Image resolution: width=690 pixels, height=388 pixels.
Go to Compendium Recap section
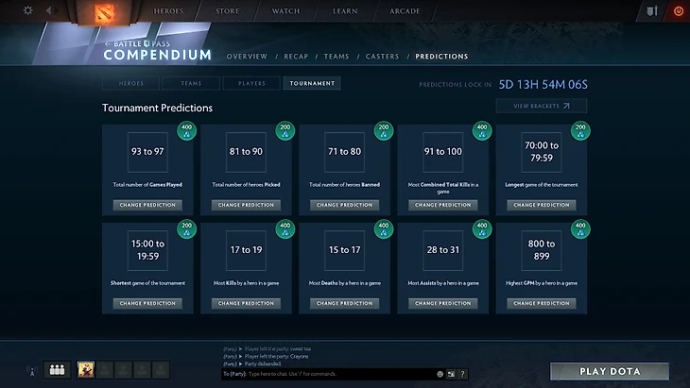pos(296,57)
